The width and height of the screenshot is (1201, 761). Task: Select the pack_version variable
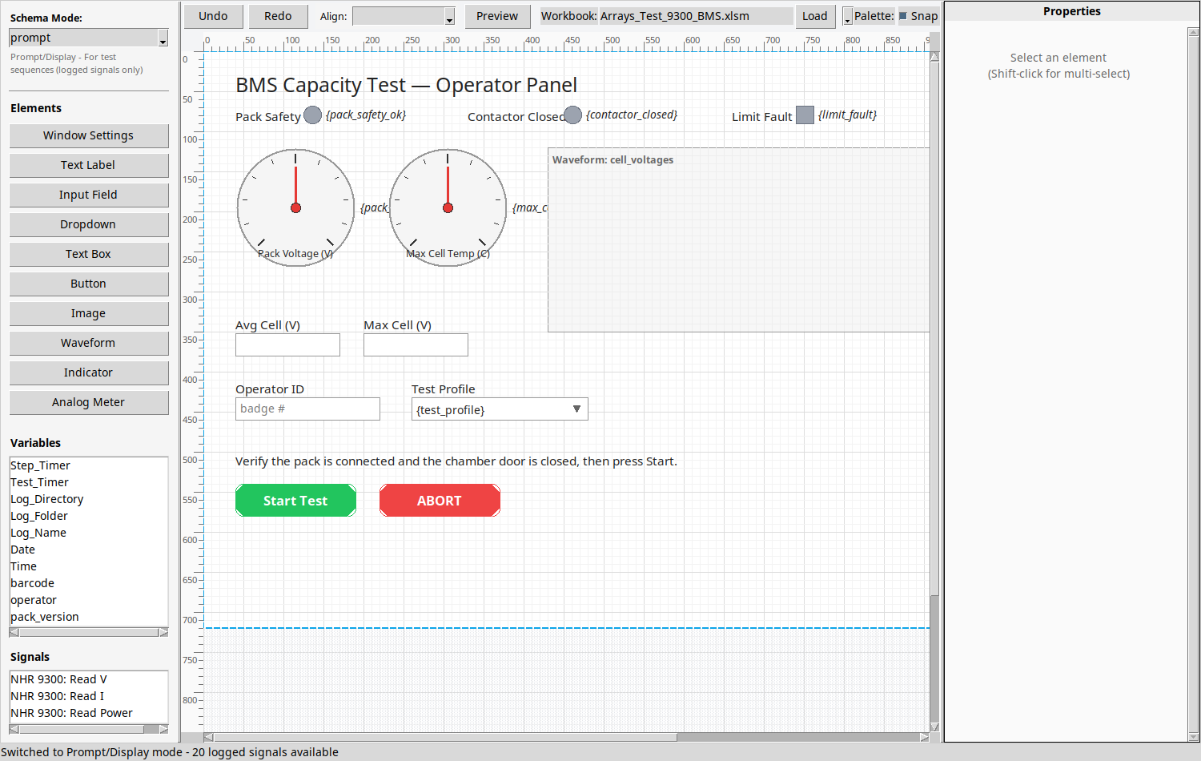(89, 617)
